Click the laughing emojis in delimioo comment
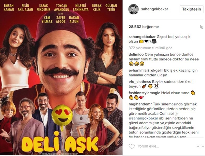Screen dimensions: 205x156 tap(135, 64)
